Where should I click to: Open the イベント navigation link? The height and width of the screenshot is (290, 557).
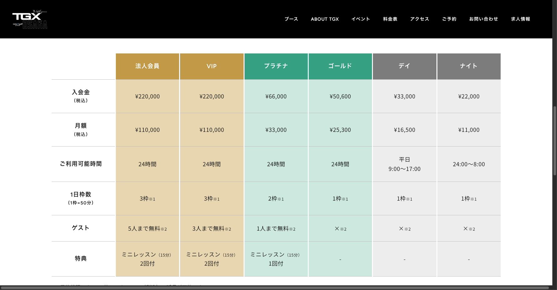tap(361, 19)
